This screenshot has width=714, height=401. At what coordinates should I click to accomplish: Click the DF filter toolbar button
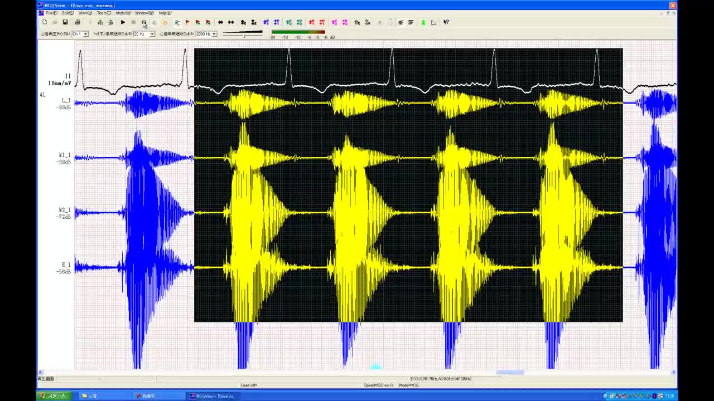pos(411,22)
